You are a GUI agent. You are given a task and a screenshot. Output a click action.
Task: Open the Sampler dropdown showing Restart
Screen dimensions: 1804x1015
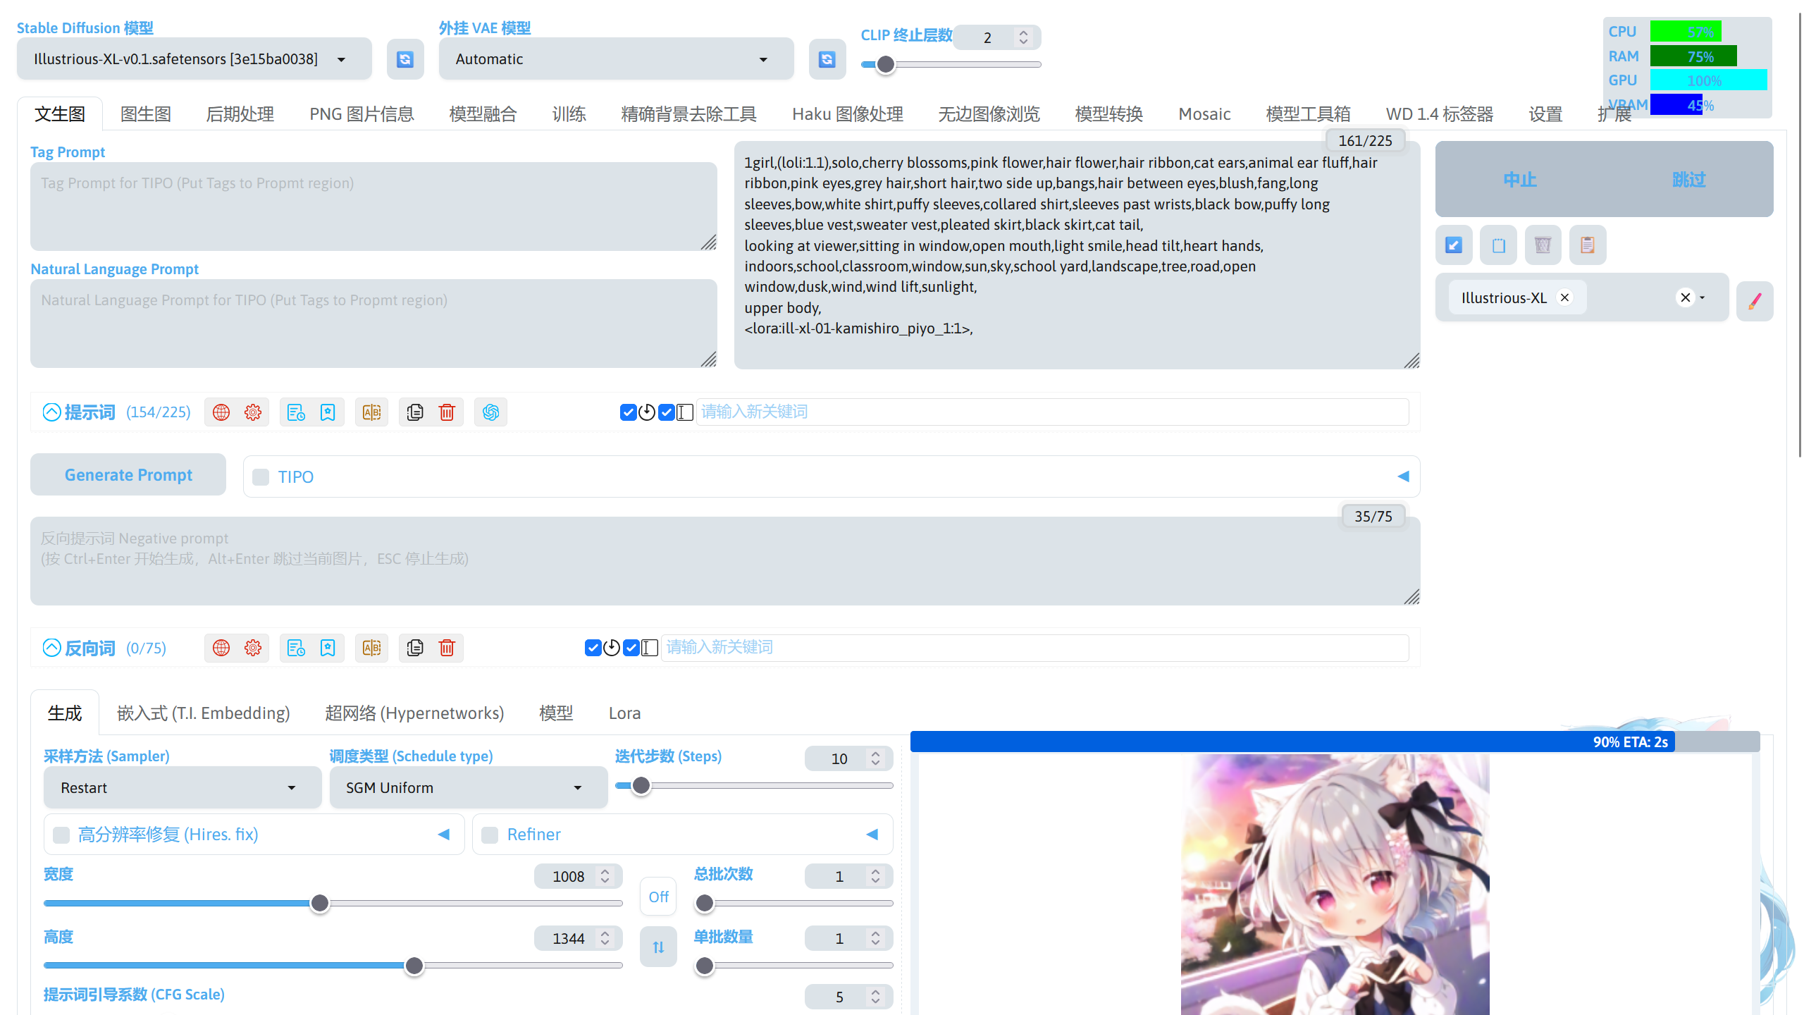[181, 787]
